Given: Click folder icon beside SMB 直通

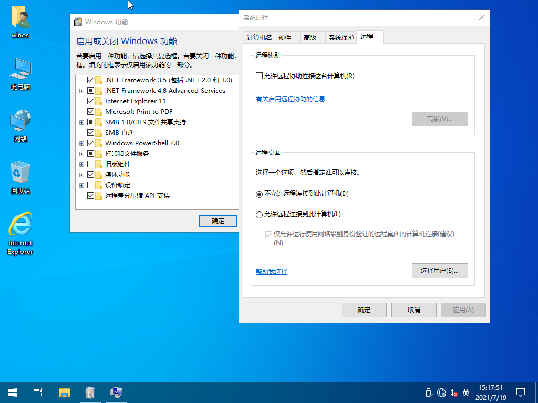Looking at the screenshot, I should click(98, 133).
